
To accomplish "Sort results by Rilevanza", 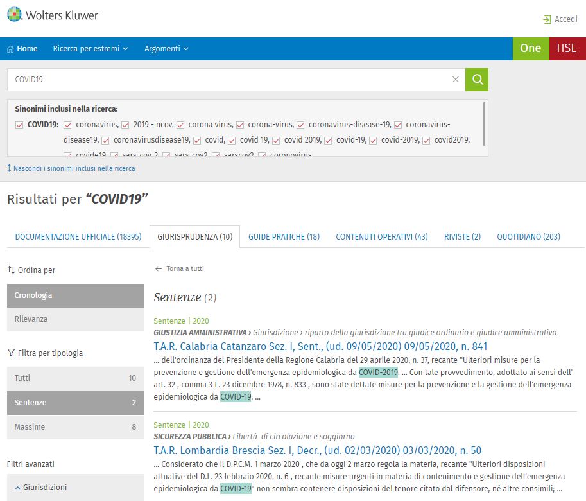I will [x=31, y=319].
